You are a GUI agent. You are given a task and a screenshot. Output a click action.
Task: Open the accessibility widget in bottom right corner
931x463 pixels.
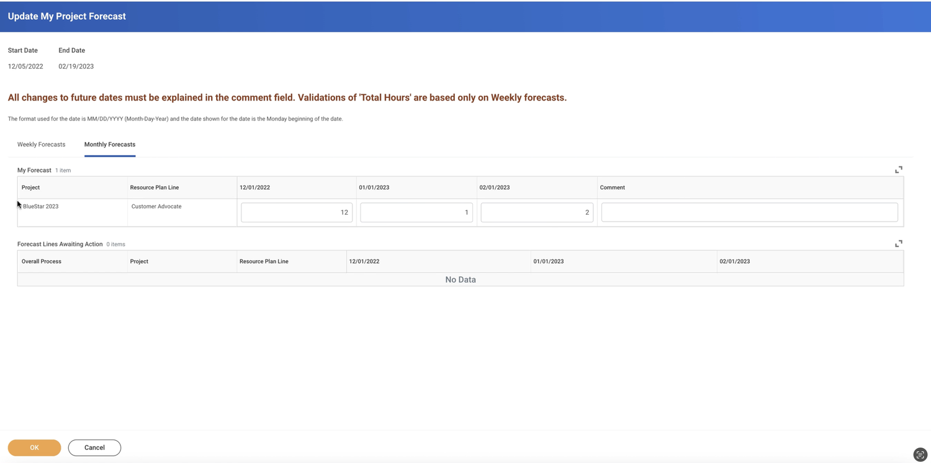(x=920, y=454)
